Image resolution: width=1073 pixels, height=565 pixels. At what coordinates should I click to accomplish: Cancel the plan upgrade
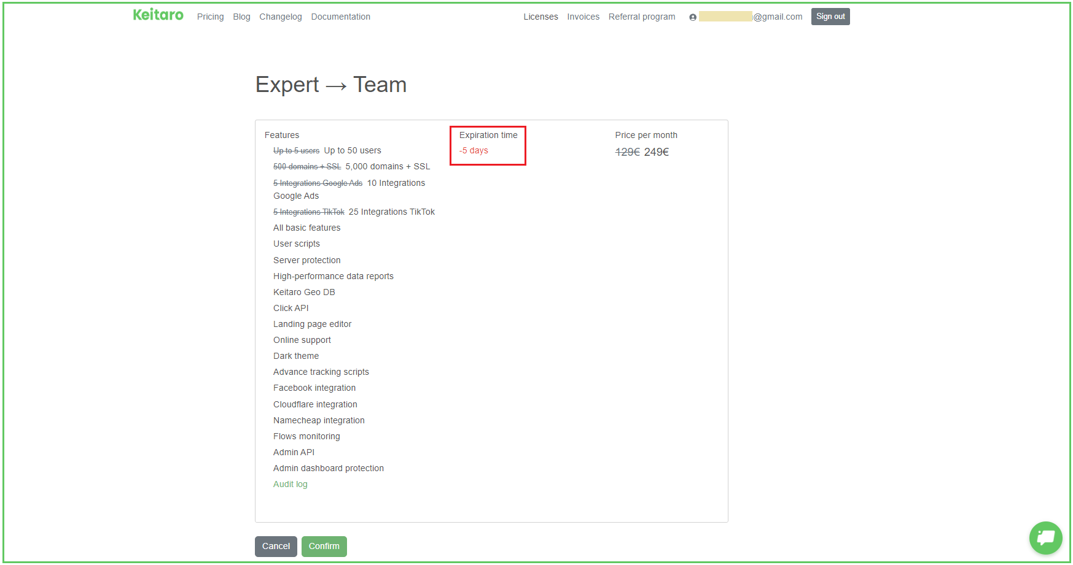click(x=276, y=546)
